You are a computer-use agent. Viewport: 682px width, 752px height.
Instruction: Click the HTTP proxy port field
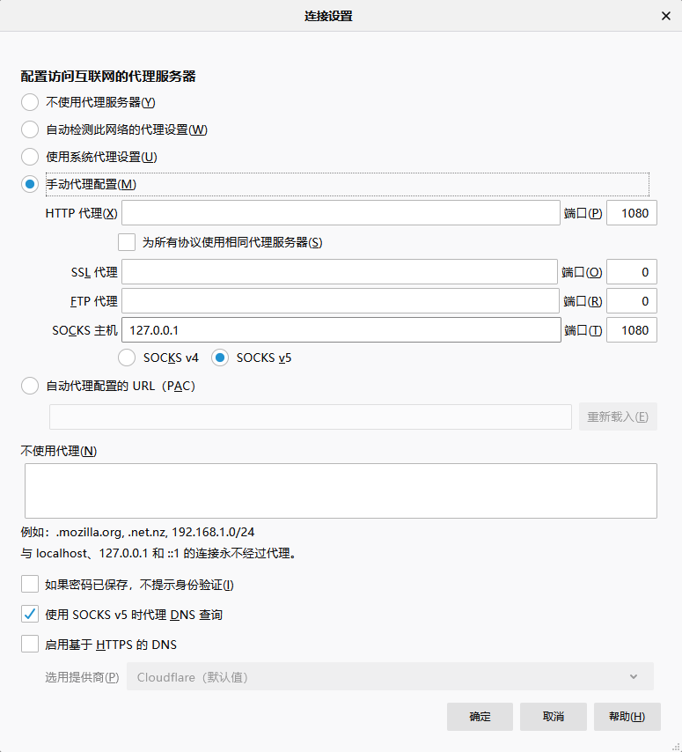pyautogui.click(x=631, y=213)
